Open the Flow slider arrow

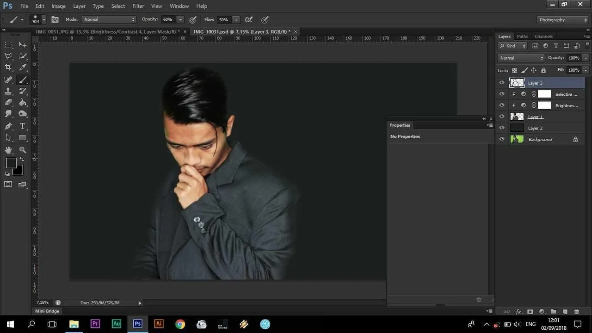[236, 19]
